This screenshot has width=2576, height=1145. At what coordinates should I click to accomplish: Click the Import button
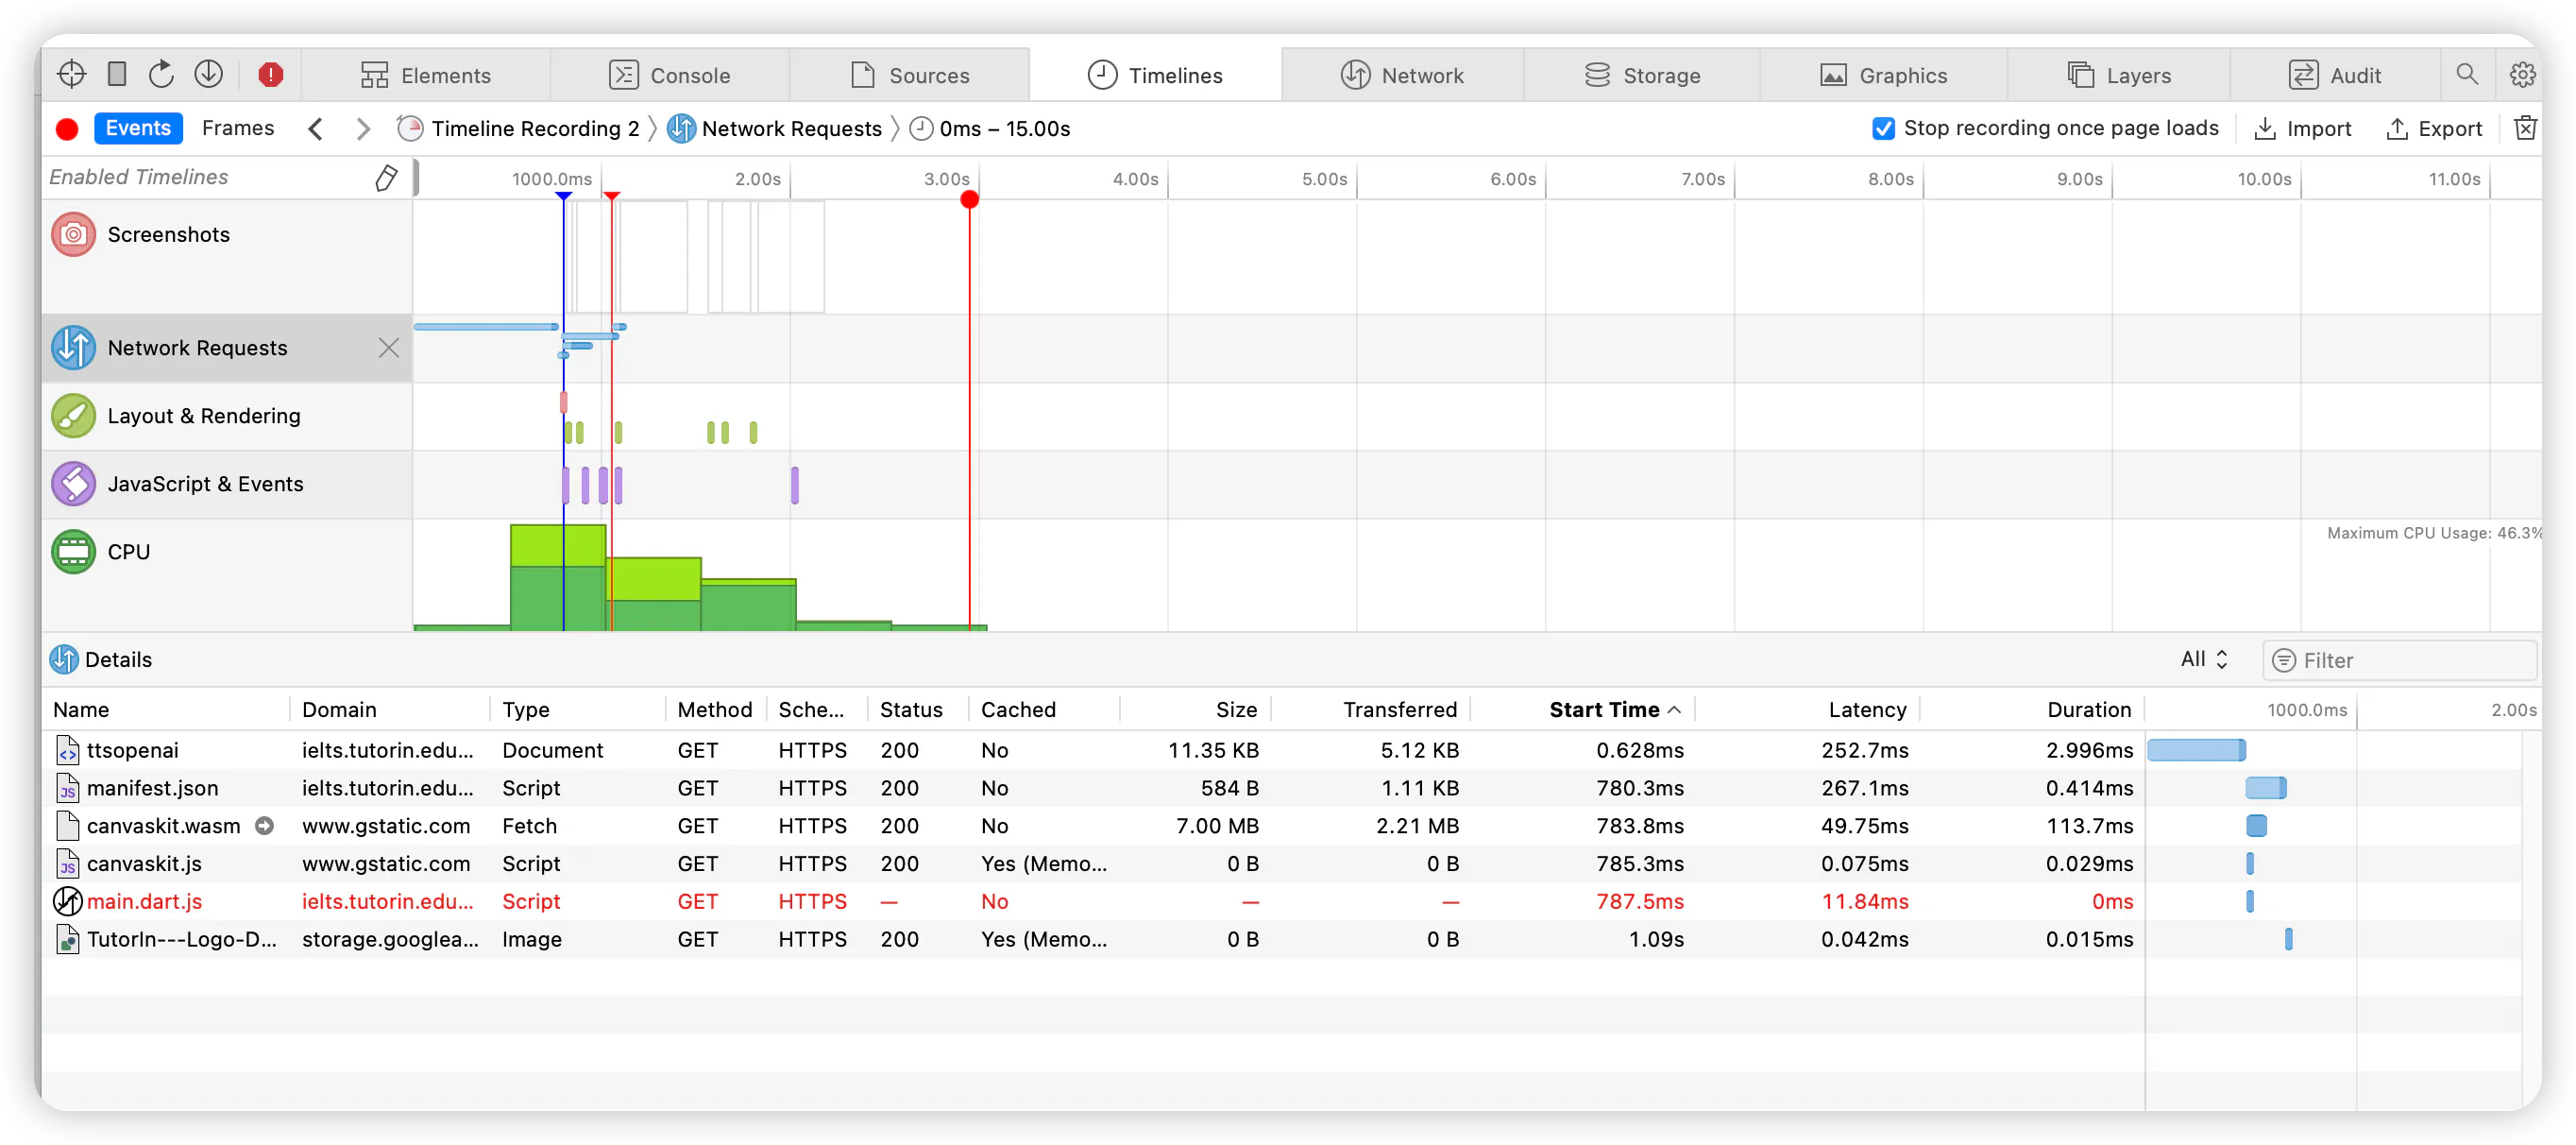pos(2302,128)
